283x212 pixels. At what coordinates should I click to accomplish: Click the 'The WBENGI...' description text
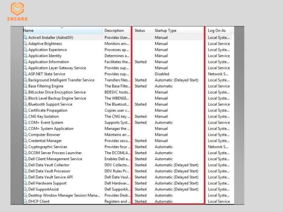click(117, 98)
